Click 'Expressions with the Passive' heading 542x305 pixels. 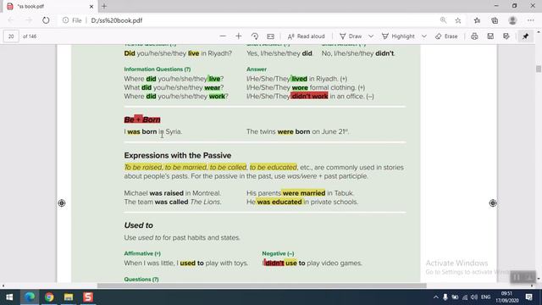(x=178, y=155)
